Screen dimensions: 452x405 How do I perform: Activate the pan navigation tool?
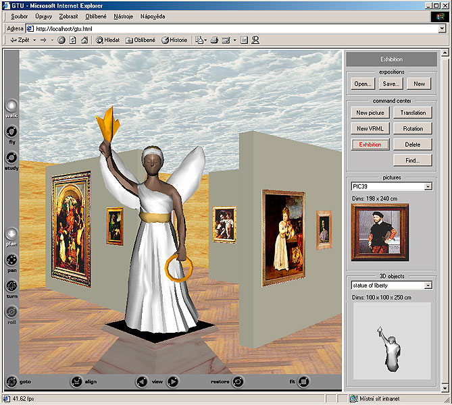[11, 260]
